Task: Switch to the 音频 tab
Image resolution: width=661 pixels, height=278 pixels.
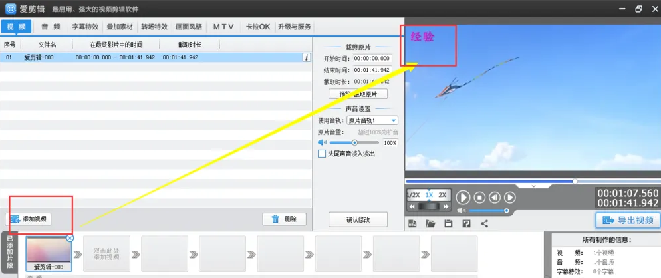Action: (x=50, y=27)
